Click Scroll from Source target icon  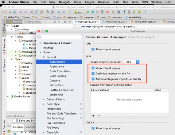pyautogui.click(x=55, y=22)
